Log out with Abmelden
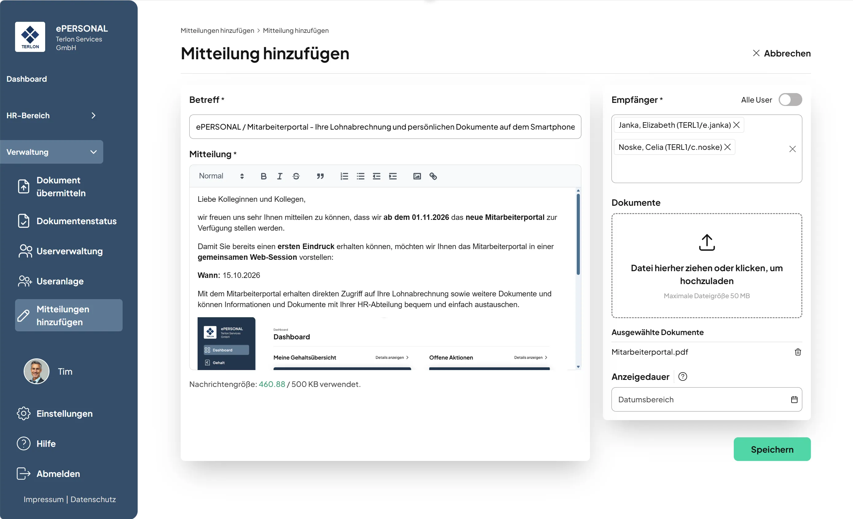Screen dimensions: 853x519 (49, 474)
